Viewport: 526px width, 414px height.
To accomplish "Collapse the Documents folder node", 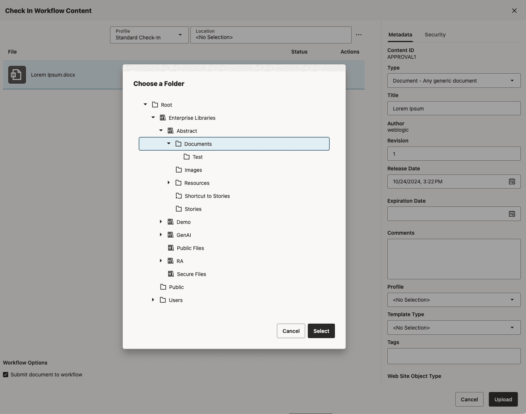I will tap(169, 144).
